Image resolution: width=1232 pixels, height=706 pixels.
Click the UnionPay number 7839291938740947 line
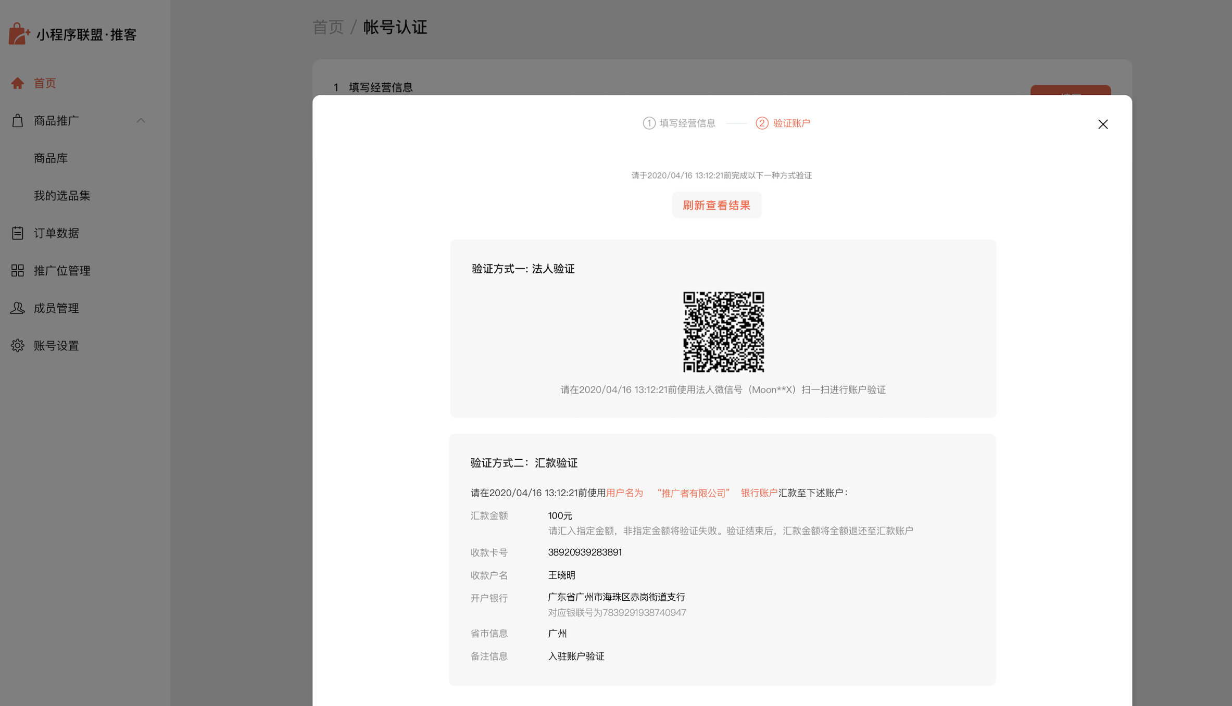tap(617, 613)
